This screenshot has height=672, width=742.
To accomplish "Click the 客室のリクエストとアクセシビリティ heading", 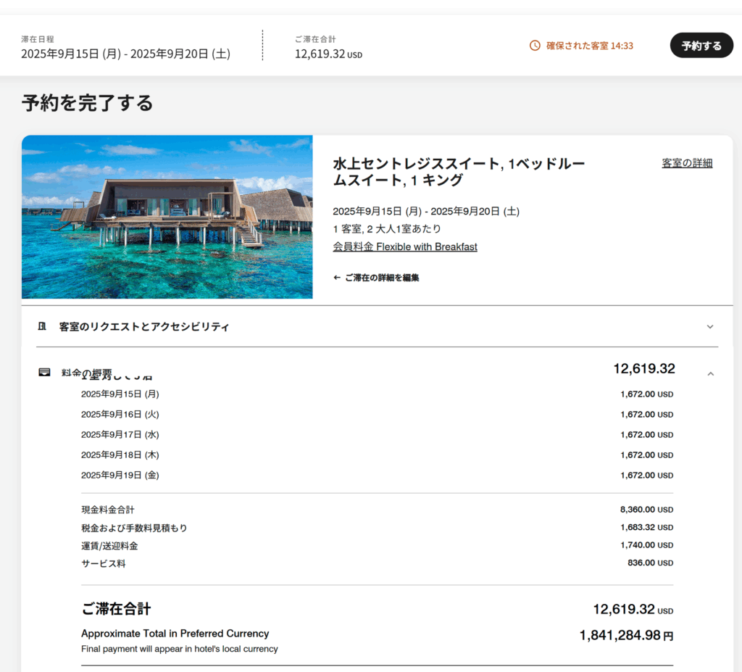I will 144,327.
